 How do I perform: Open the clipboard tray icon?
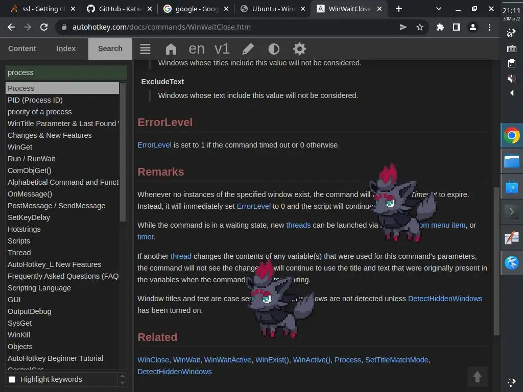coord(511,63)
